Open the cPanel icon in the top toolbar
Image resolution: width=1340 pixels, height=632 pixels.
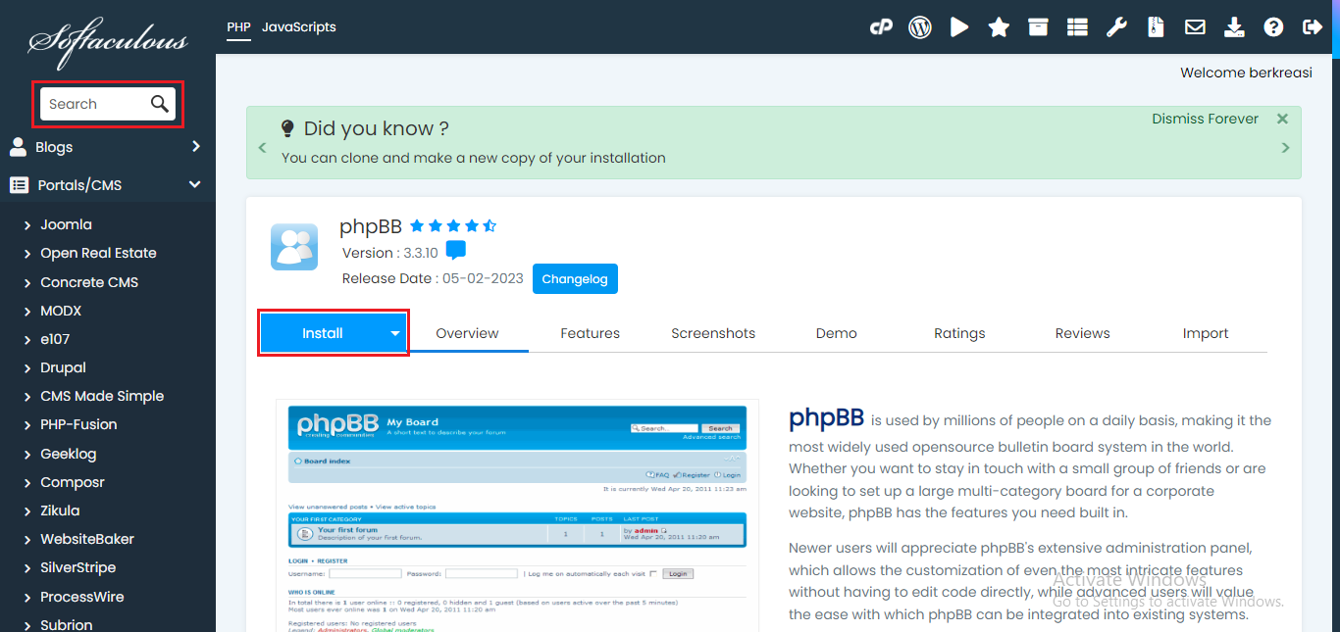[x=881, y=26]
